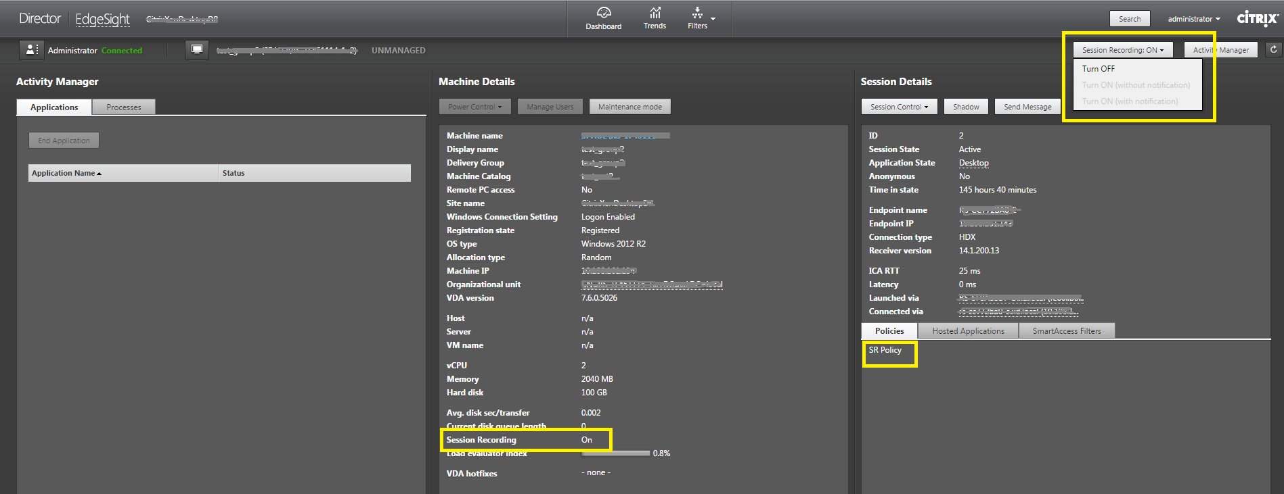Viewport: 1284px width, 494px height.
Task: Open the SmartAccess Filters tab
Action: pos(1066,331)
